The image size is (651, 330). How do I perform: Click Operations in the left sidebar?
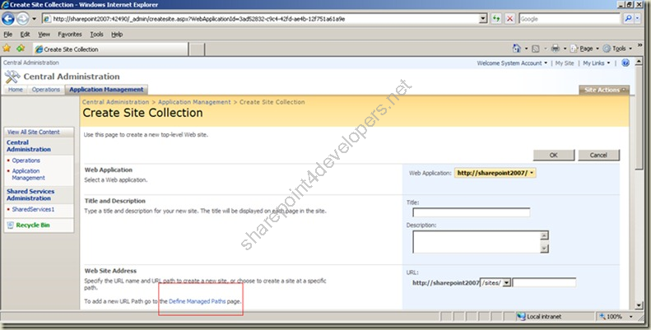click(26, 160)
